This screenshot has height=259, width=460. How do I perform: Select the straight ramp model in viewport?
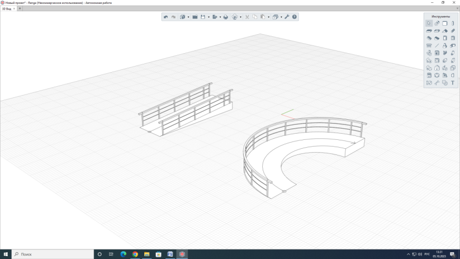186,110
